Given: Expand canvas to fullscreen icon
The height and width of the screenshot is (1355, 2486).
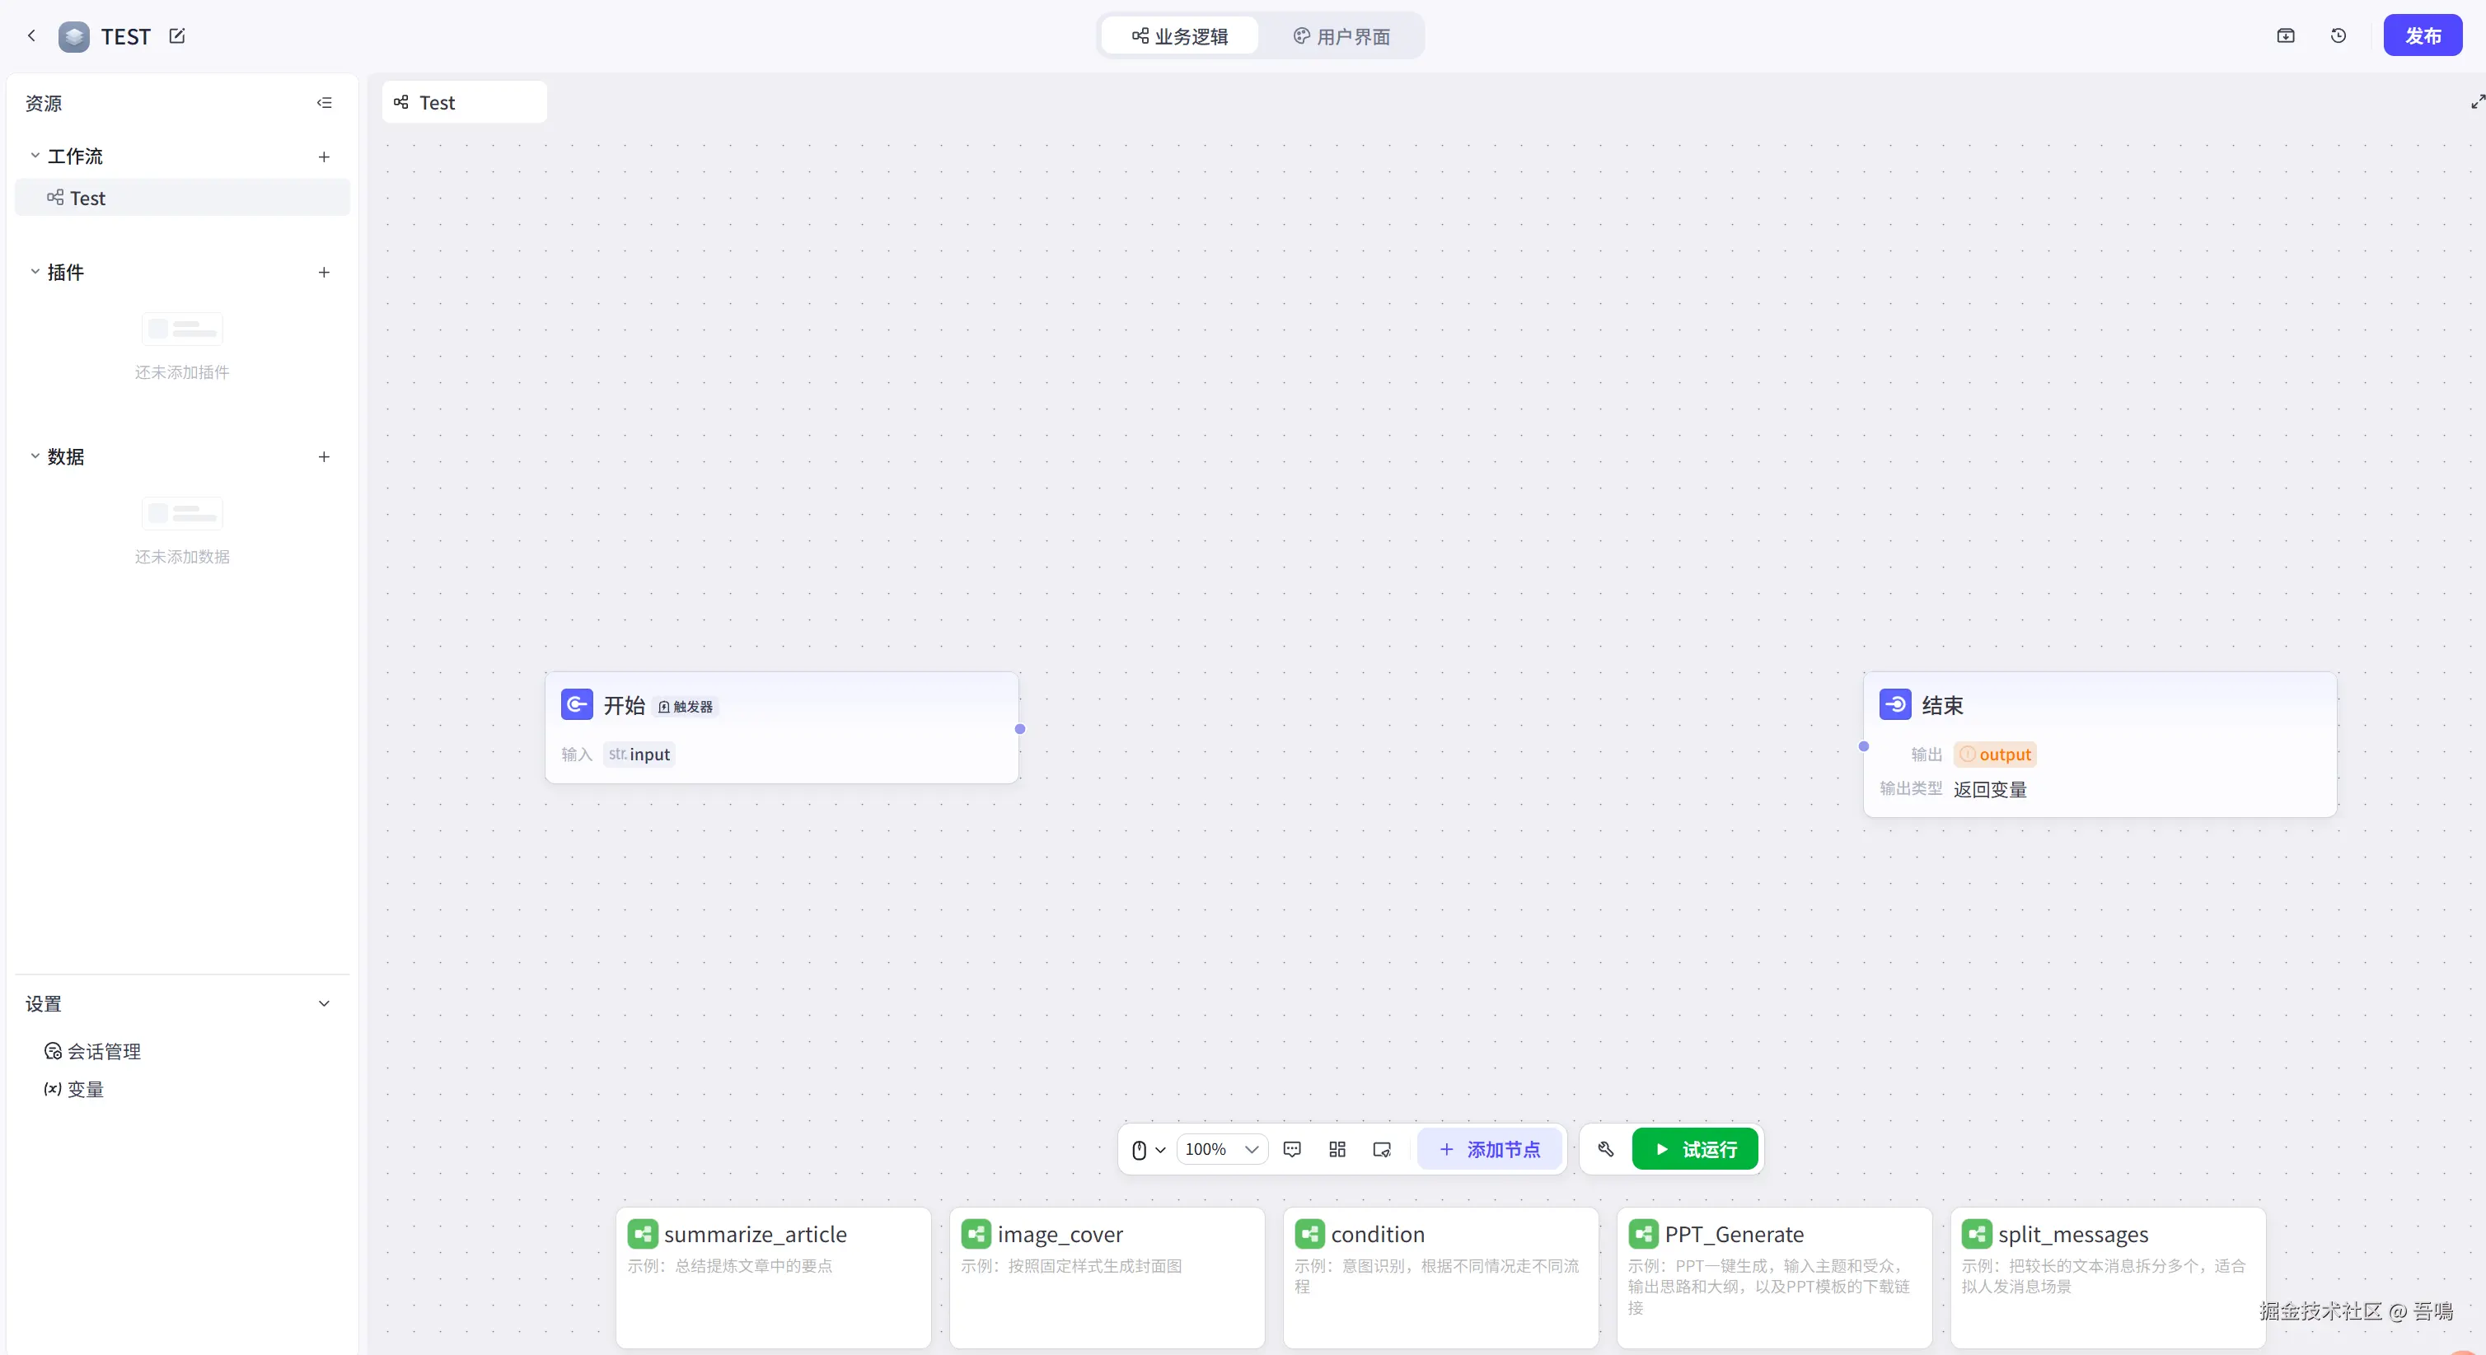Looking at the screenshot, I should click(2476, 101).
